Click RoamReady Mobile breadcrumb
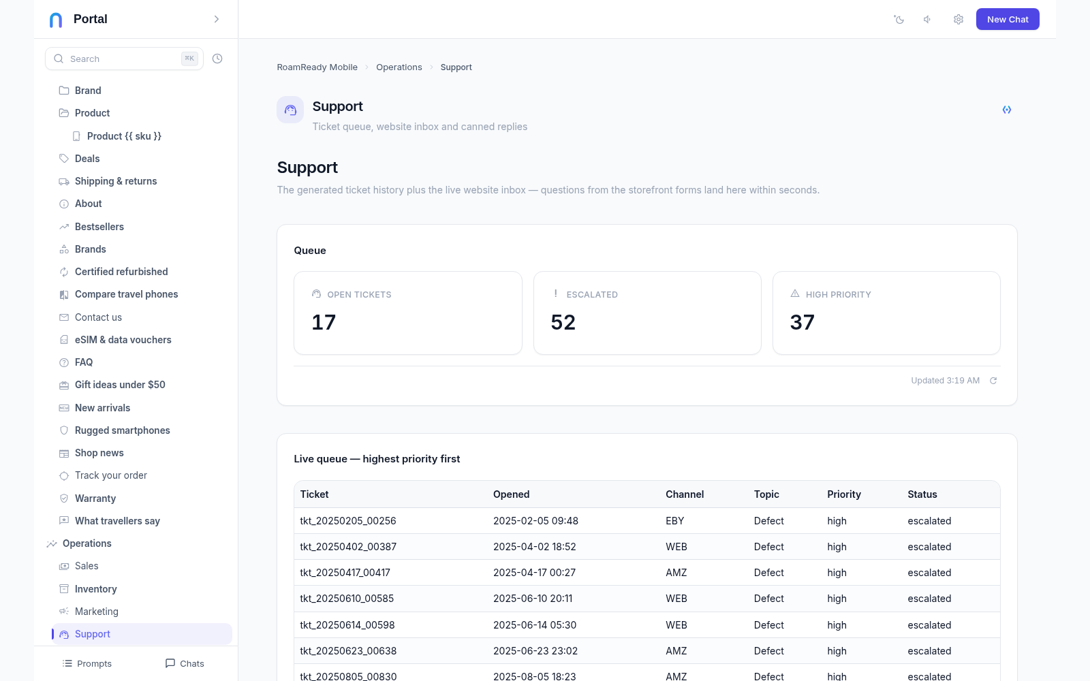Viewport: 1090px width, 681px height. click(317, 67)
